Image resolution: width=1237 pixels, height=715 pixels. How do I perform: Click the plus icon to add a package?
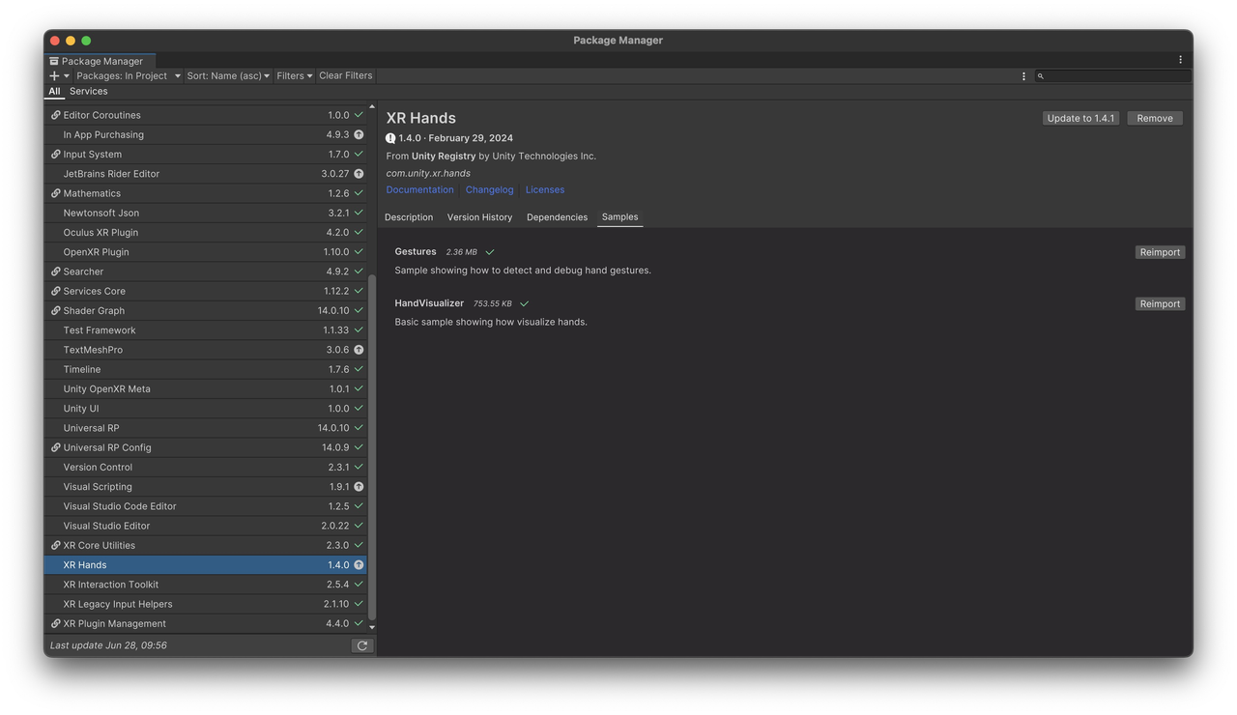[54, 75]
